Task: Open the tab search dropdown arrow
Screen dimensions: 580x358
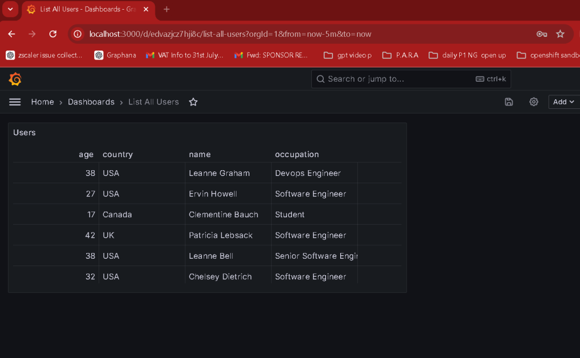Action: [x=10, y=9]
